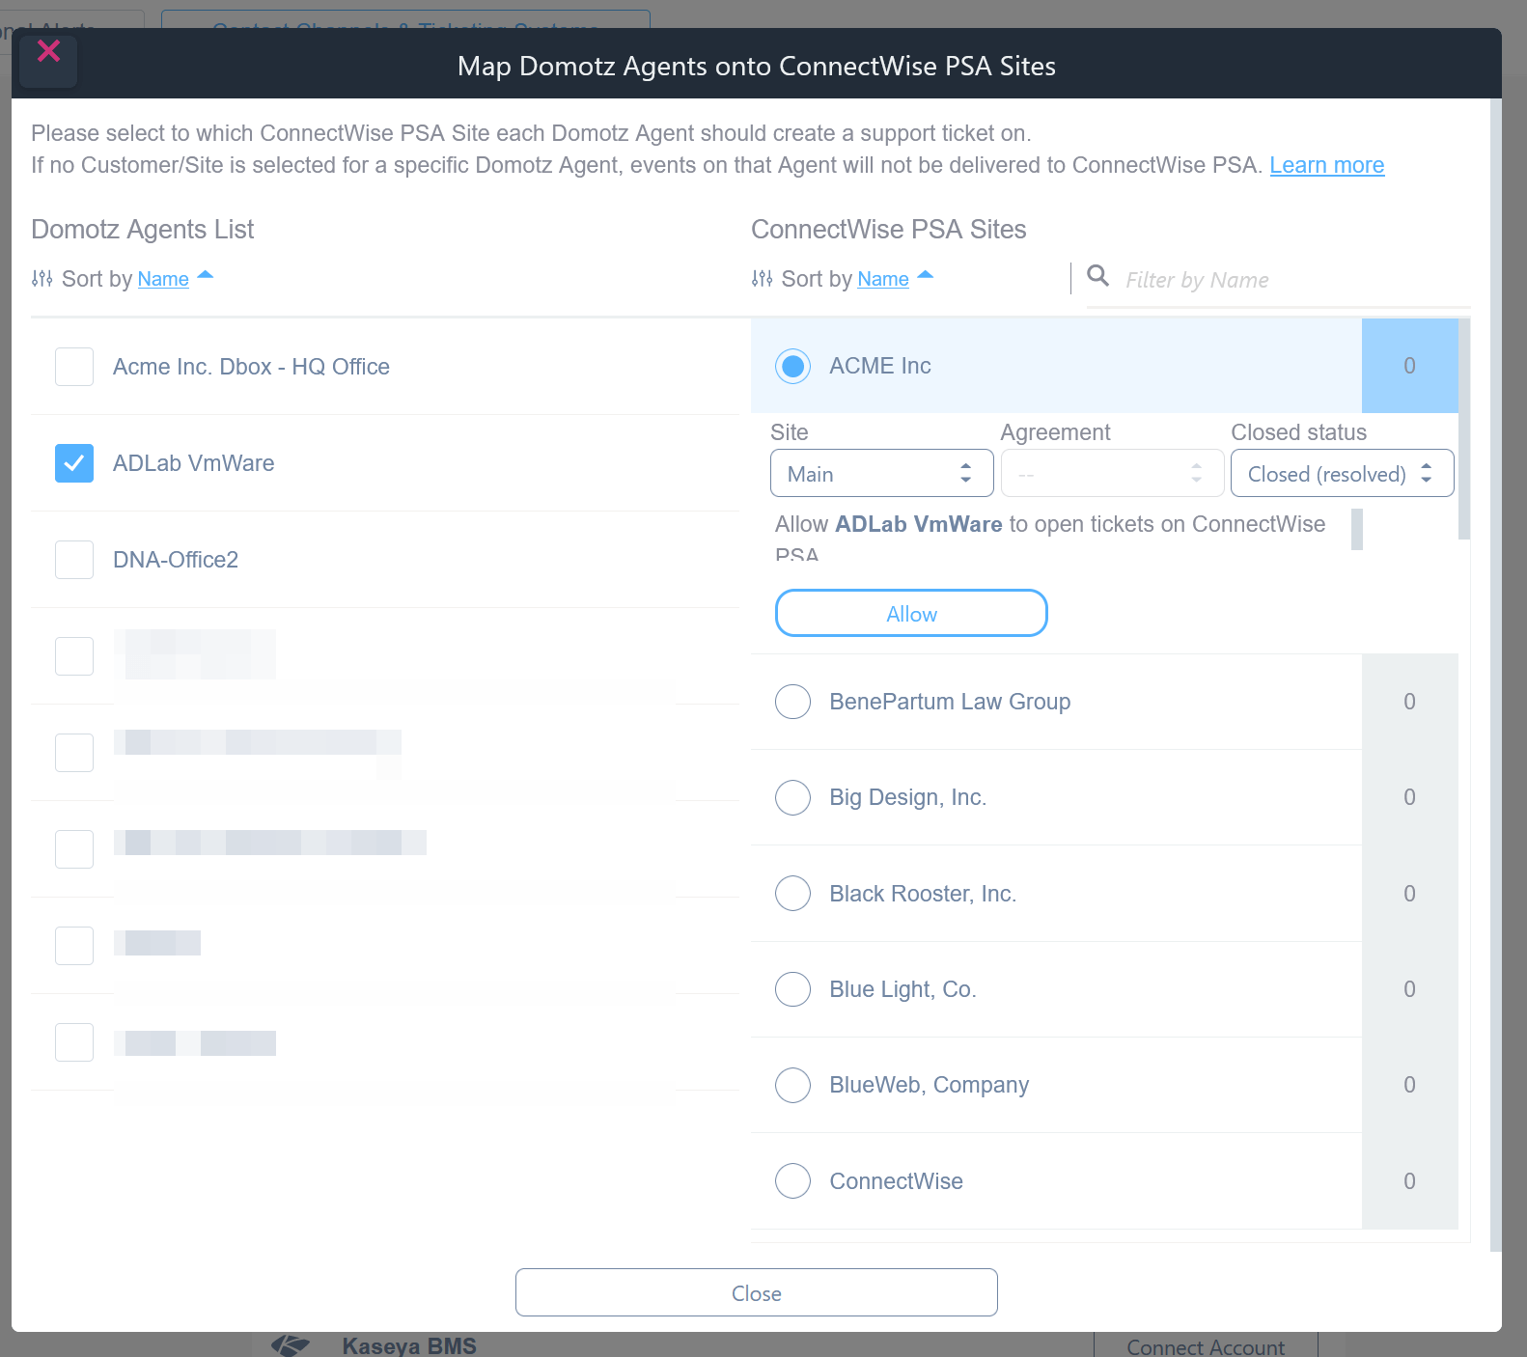Click the DNA-Office2 agent name
The image size is (1527, 1357).
click(176, 560)
